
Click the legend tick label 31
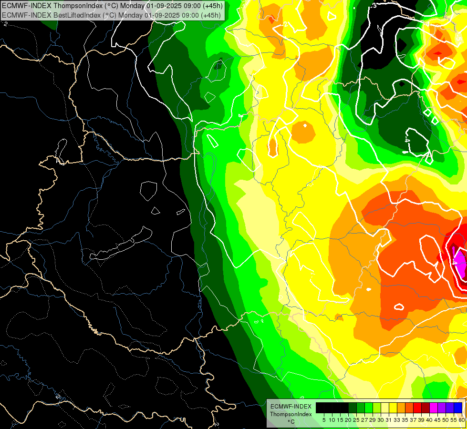tap(389, 420)
